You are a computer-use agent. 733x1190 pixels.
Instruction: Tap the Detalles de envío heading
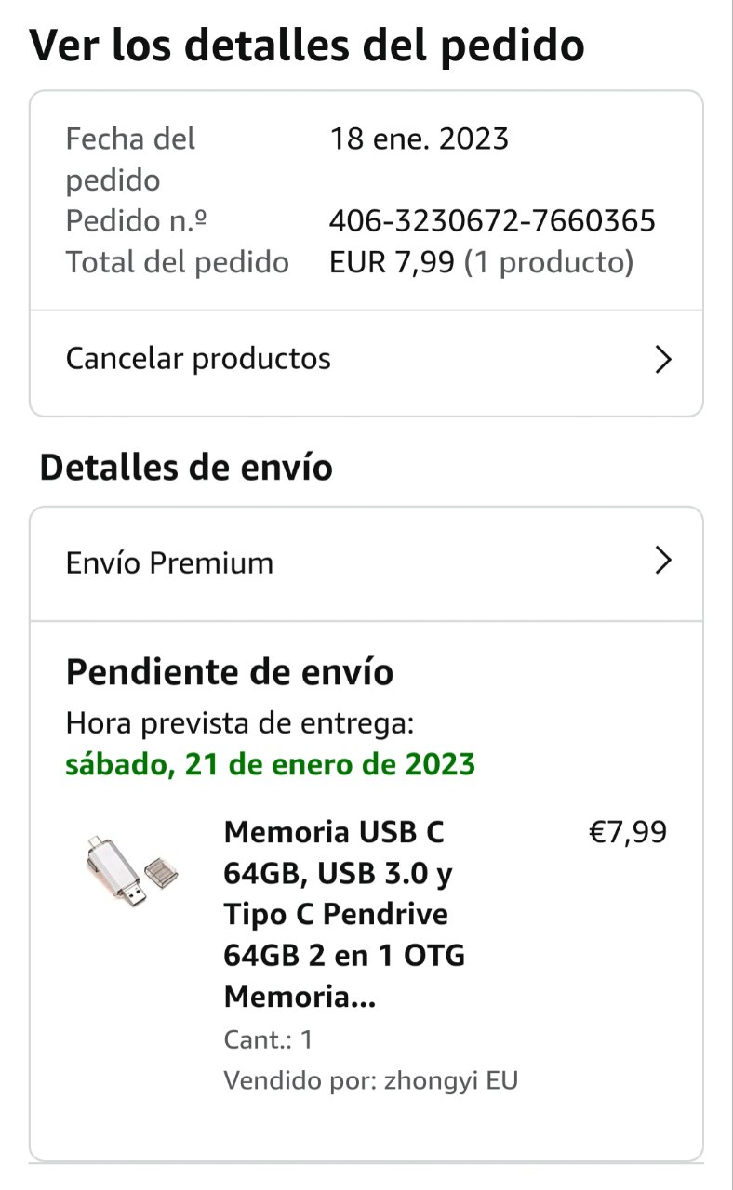point(186,468)
